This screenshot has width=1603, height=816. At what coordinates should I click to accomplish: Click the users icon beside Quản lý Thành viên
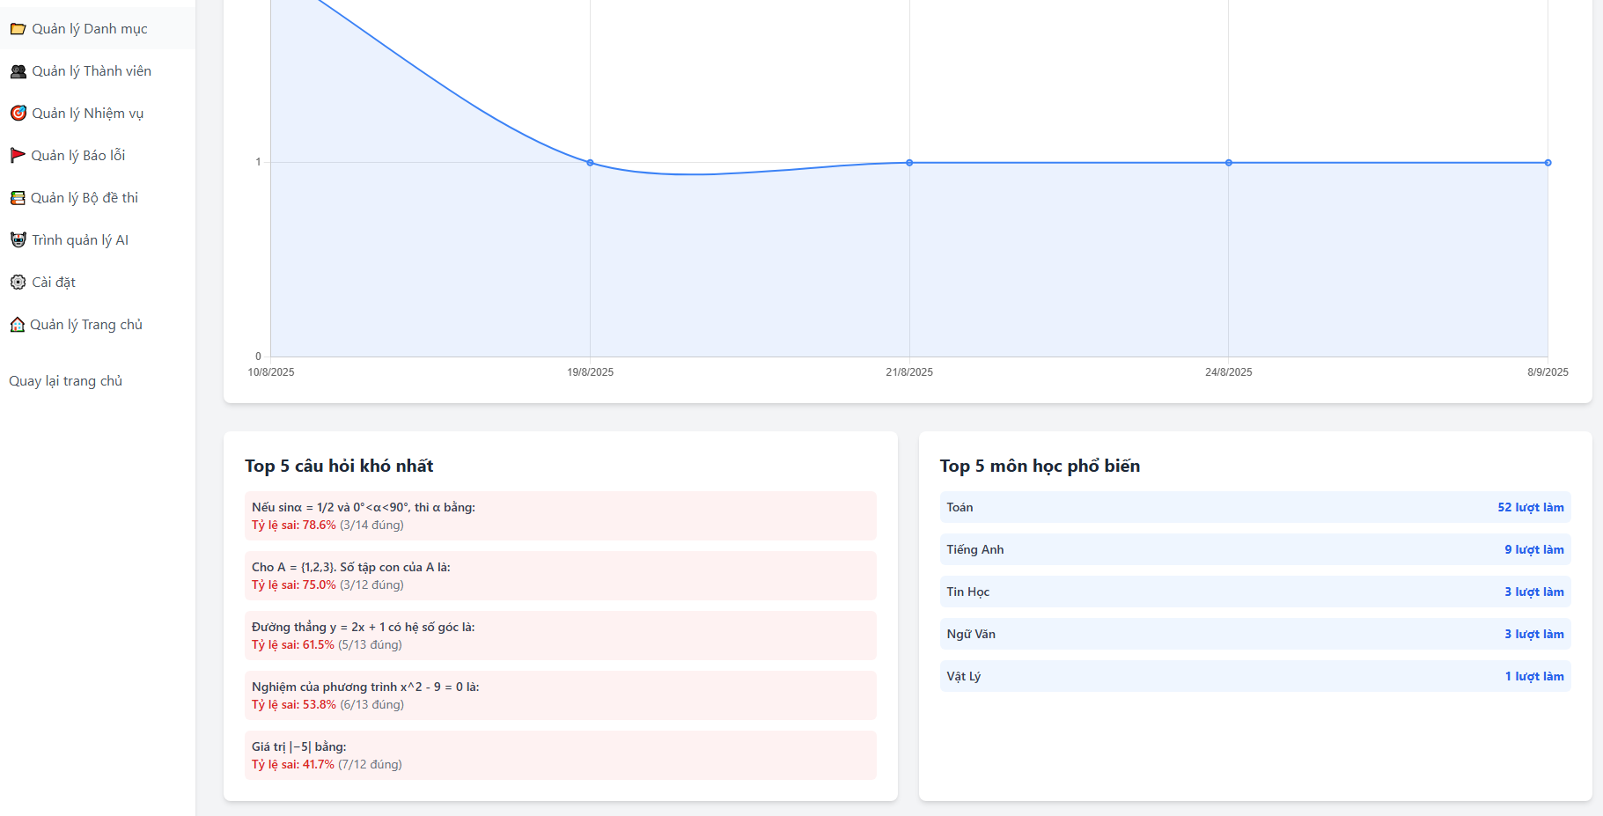(x=18, y=71)
